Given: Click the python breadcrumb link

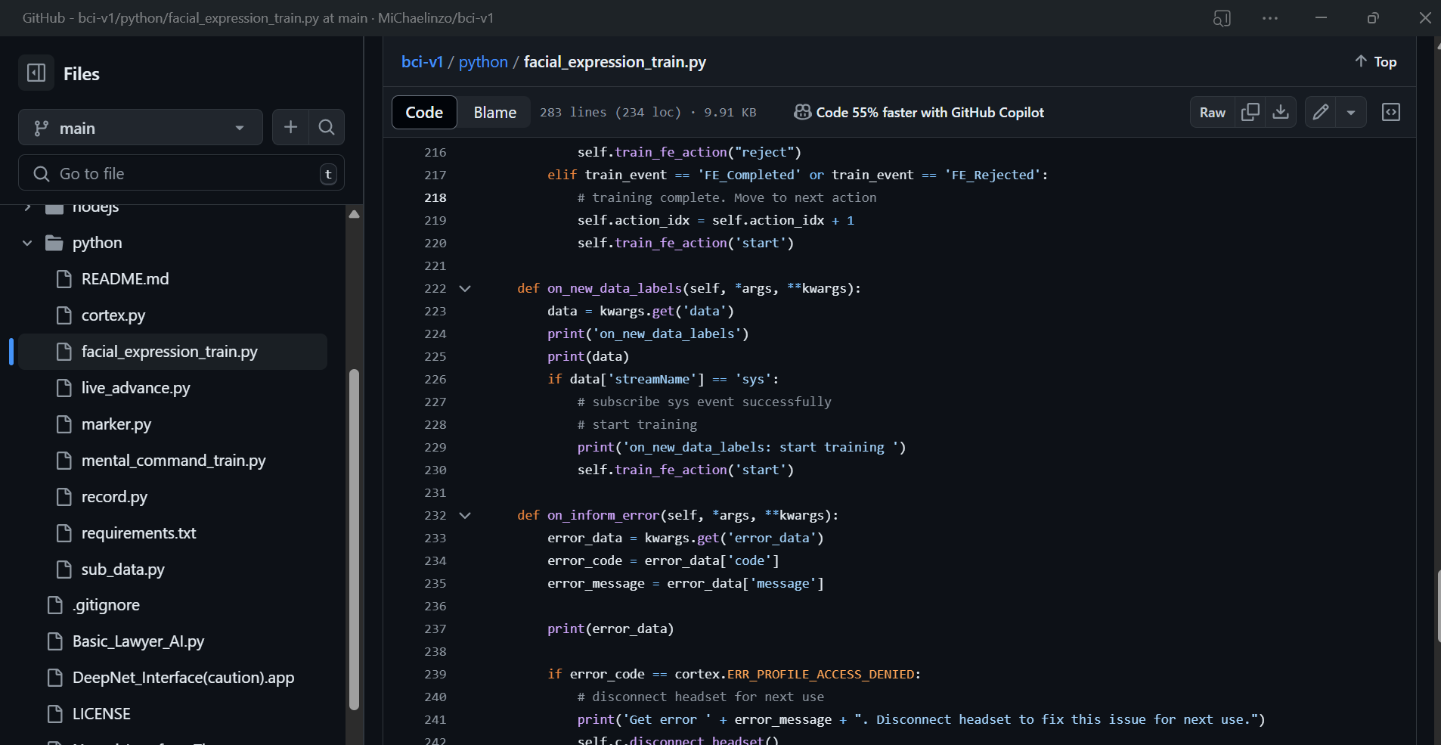Looking at the screenshot, I should 483,62.
